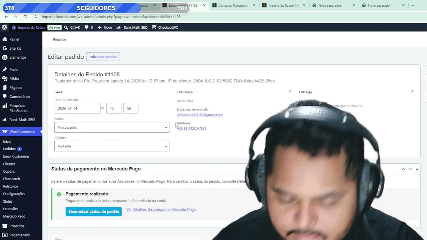Move Mercado Pago panel up

[x=403, y=169]
